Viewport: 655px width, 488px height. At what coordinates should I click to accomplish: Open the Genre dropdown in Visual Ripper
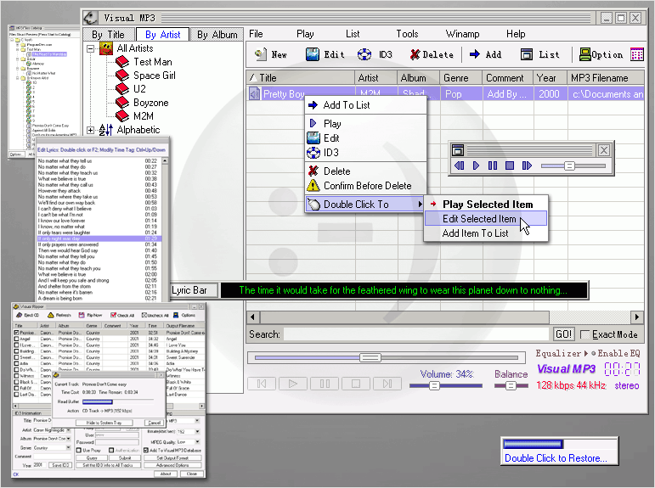coord(69,446)
